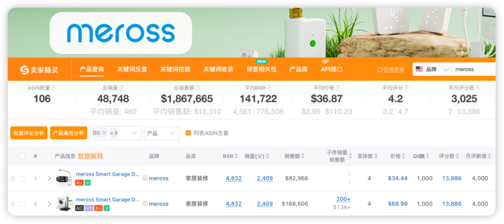Screen dimensions: 504x224
Task: Open the 产品库 tab
Action: (298, 69)
